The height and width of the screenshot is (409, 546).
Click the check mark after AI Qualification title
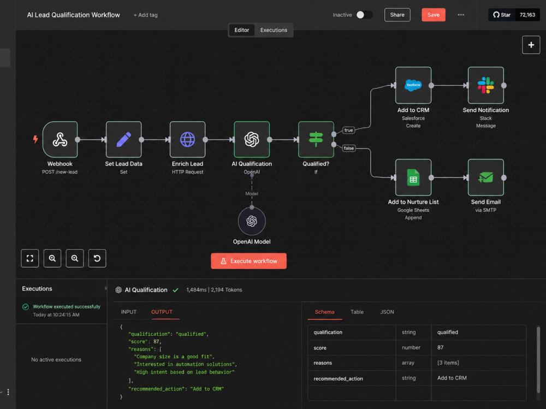coord(175,290)
